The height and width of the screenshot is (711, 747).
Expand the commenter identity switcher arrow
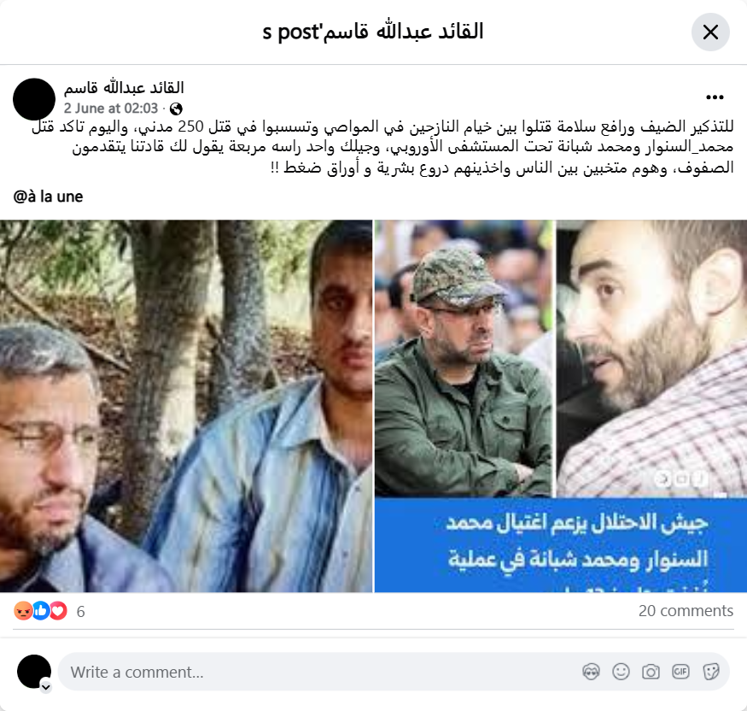coord(46,687)
